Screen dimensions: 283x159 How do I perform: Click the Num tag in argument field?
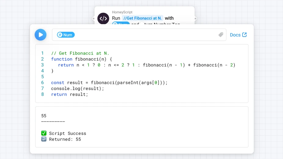[x=66, y=35]
